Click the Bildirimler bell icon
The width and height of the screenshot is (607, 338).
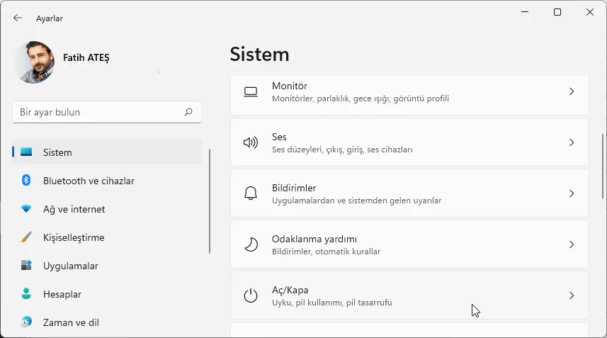251,193
